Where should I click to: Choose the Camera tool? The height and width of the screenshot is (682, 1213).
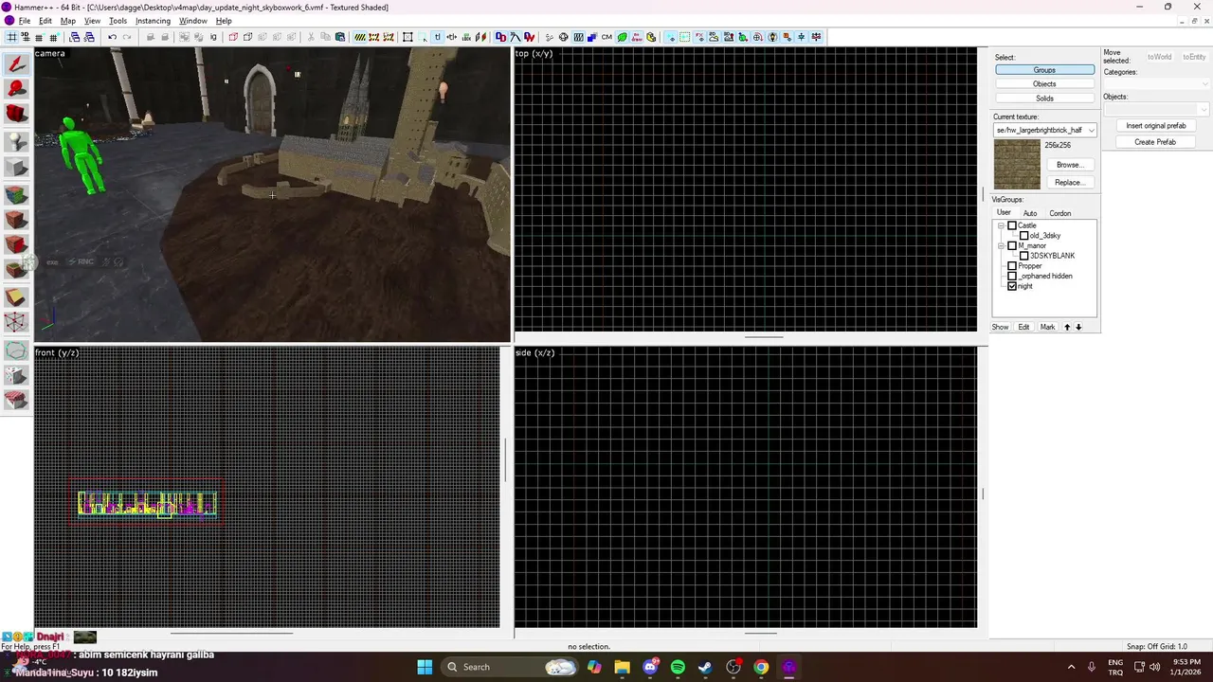click(x=16, y=115)
